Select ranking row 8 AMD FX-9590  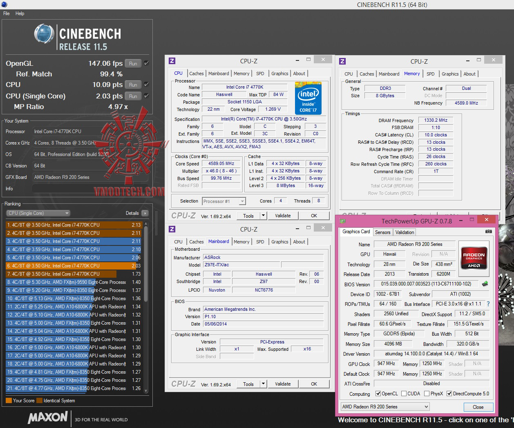point(74,282)
